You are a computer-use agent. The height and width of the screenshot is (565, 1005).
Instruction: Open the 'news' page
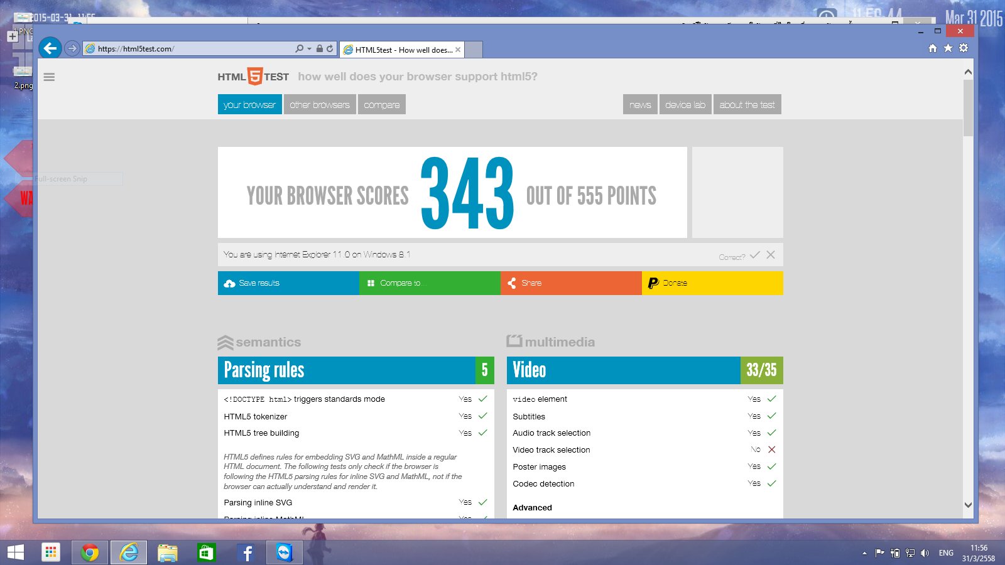click(x=640, y=105)
